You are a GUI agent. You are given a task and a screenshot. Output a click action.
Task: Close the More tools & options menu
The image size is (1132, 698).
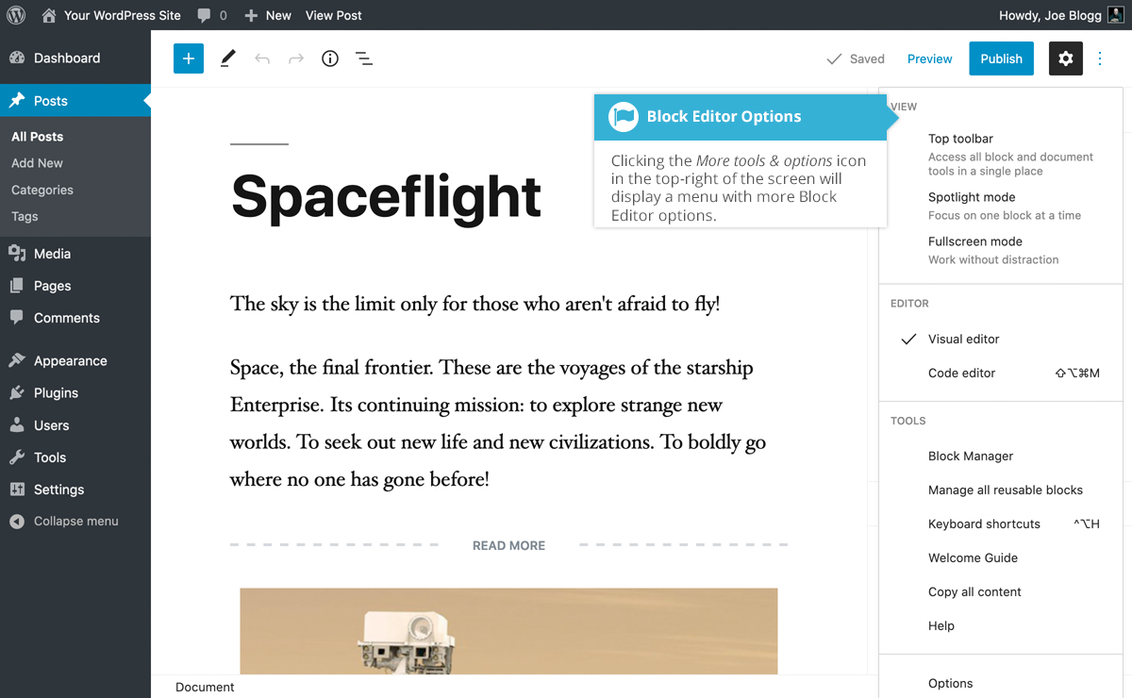pos(1100,58)
